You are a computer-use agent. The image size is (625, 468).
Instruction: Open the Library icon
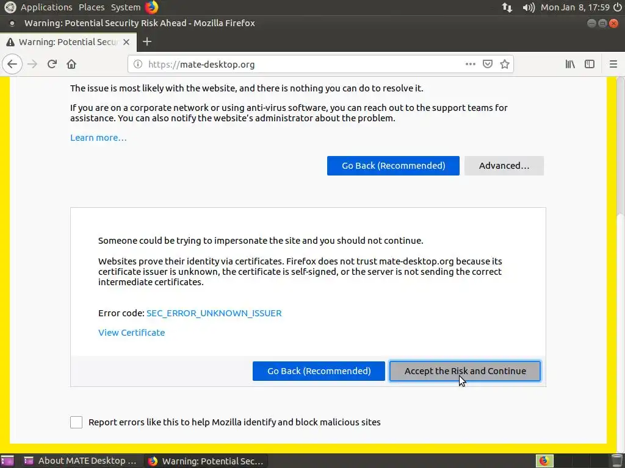pyautogui.click(x=570, y=64)
